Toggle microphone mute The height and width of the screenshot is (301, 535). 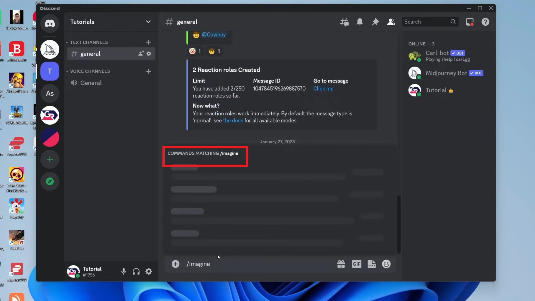(x=123, y=271)
